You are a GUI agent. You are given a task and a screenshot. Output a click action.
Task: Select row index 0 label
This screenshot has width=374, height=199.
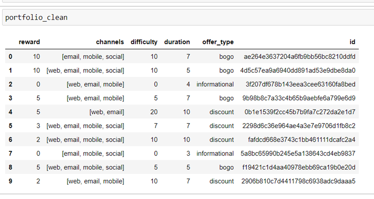(x=10, y=57)
